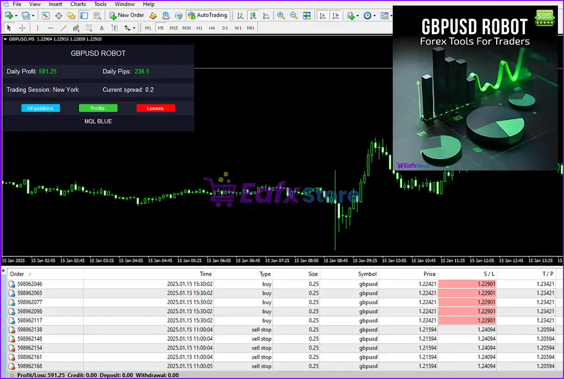Zoom in on the chart
The width and height of the screenshot is (564, 379).
coord(281,15)
